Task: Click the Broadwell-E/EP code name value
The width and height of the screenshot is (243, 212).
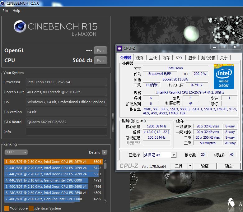Action: [x=160, y=74]
